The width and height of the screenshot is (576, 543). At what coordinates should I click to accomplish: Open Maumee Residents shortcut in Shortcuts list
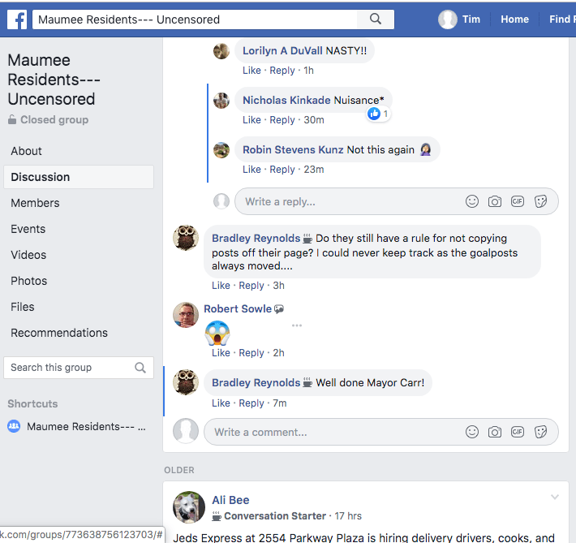coord(86,426)
